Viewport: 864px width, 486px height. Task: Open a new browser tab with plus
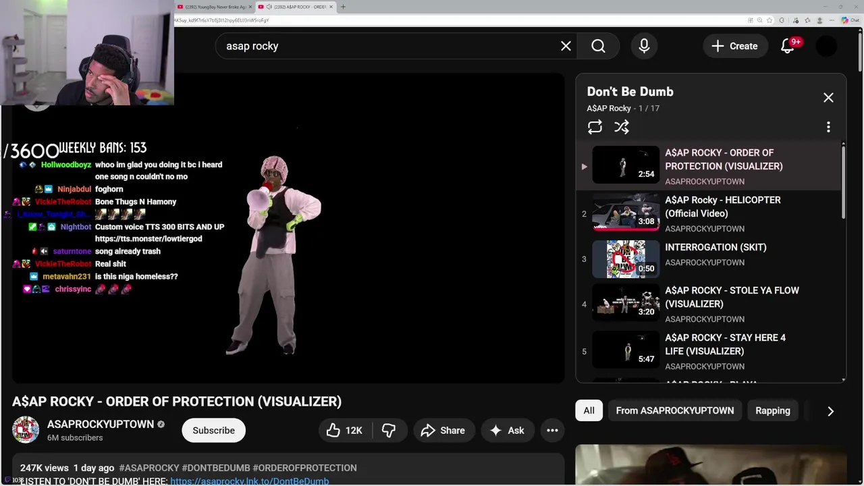click(x=343, y=7)
